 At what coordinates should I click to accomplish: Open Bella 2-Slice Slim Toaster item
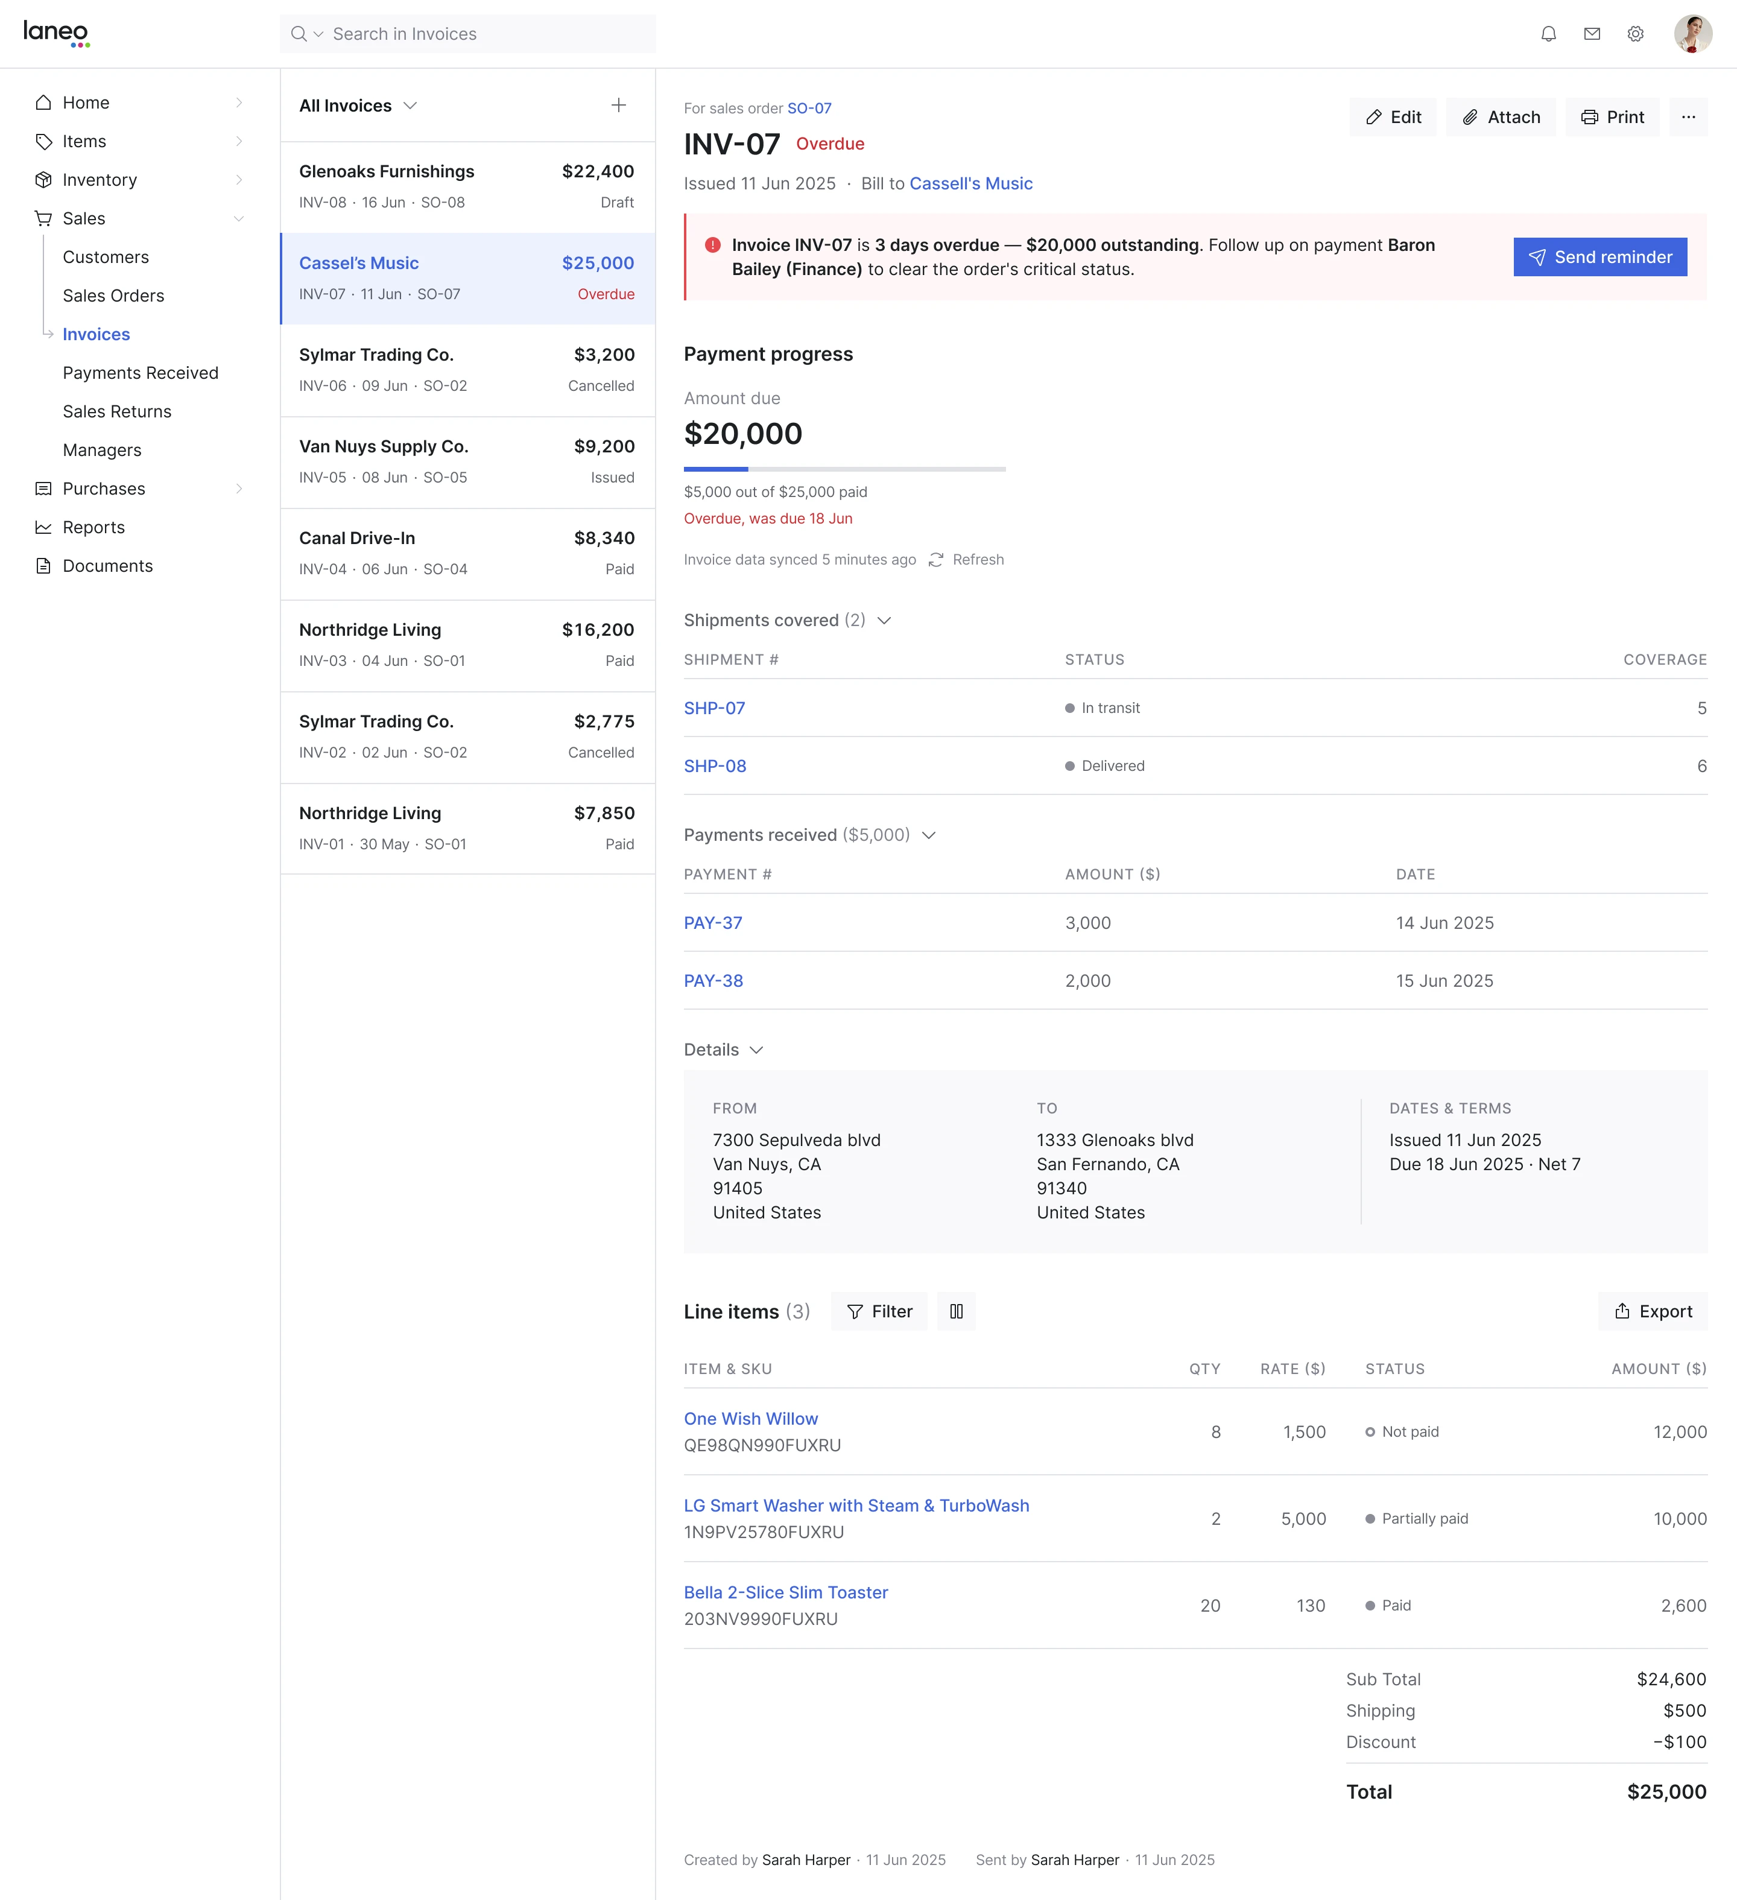(786, 1593)
